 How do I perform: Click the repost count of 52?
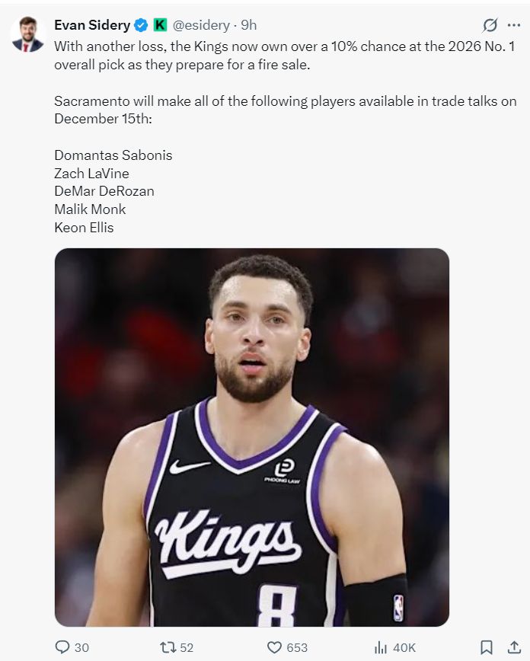tap(187, 647)
